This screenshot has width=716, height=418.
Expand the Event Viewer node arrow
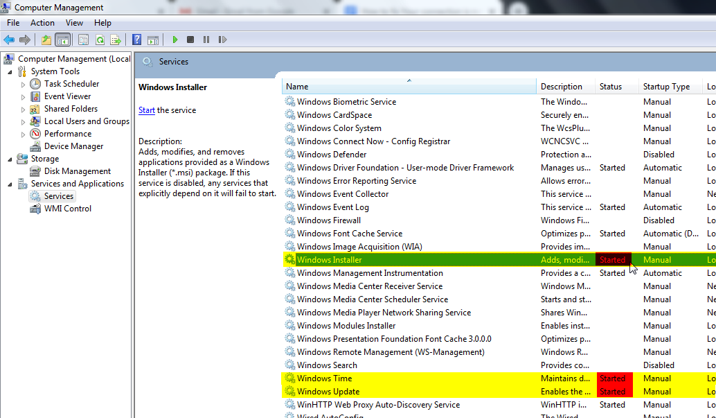23,96
